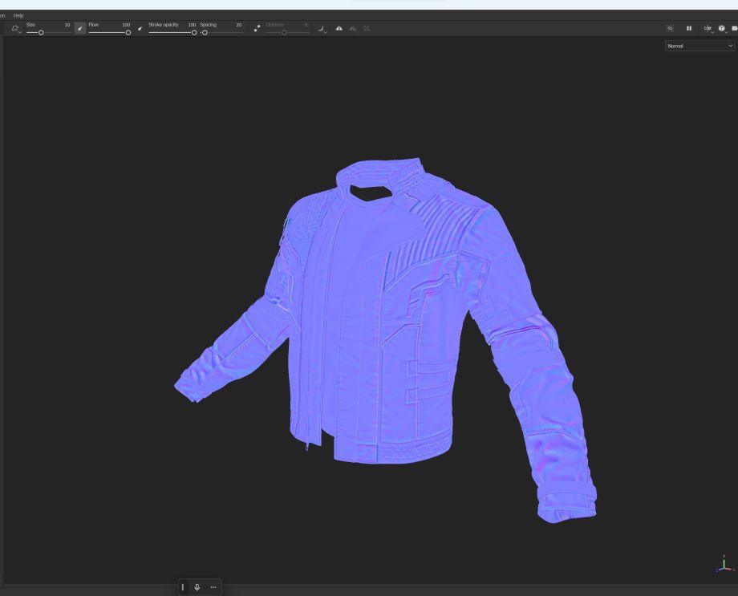This screenshot has height=596, width=738.
Task: Click the microphone icon in floating bar
Action: tap(197, 587)
